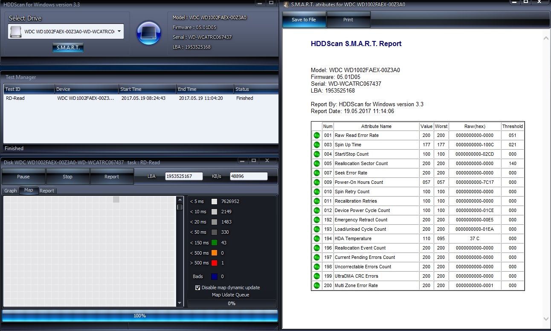Click green status dot for Power-On Hours Count
551x331 pixels.
pyautogui.click(x=316, y=182)
